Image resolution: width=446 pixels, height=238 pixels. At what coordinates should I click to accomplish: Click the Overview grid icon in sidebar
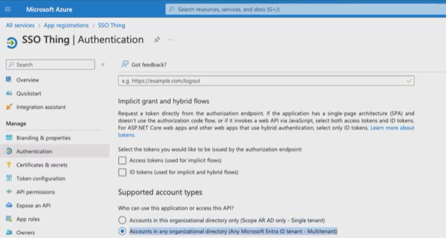9,80
